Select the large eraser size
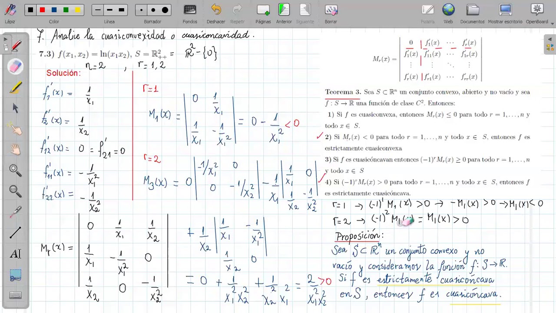Viewport: 556px width, 313px height. pyautogui.click(x=165, y=10)
